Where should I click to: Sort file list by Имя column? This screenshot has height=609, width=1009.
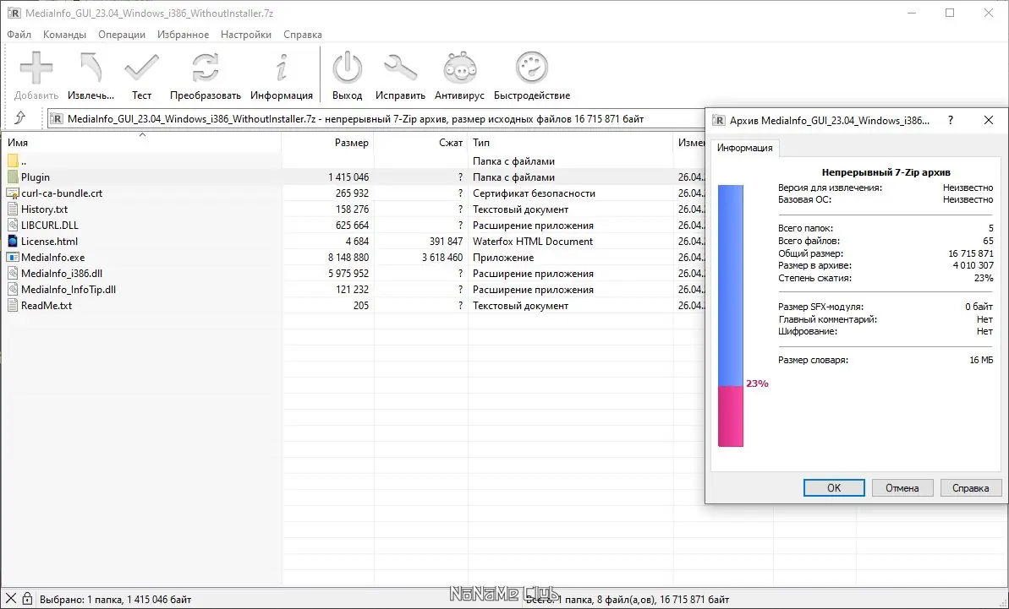[x=141, y=143]
